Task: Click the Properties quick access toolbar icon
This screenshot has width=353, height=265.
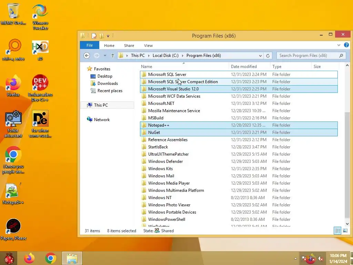Action: (x=94, y=36)
